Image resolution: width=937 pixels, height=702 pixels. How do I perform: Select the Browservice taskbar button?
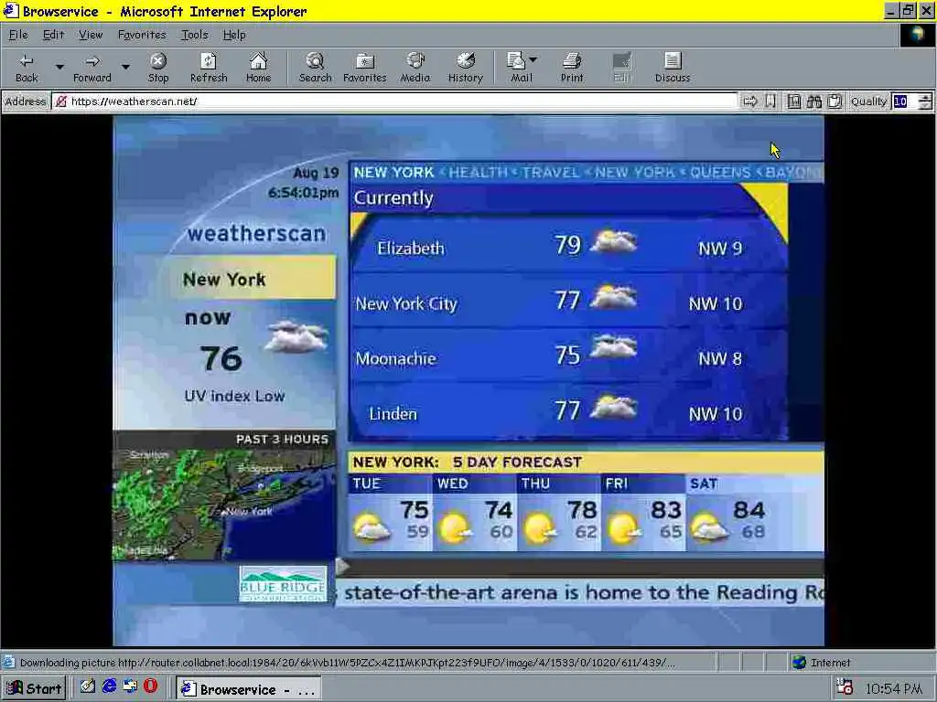point(249,689)
